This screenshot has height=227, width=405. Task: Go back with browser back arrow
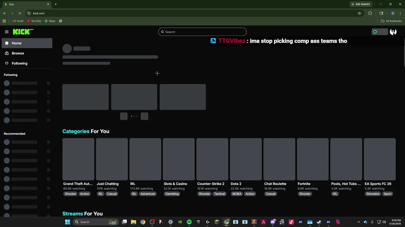click(x=4, y=13)
